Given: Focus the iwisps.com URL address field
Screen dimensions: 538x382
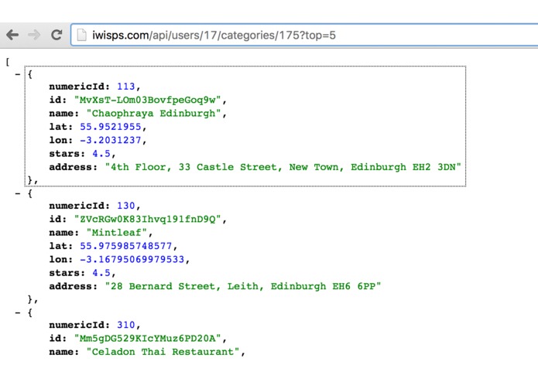Looking at the screenshot, I should coord(305,35).
